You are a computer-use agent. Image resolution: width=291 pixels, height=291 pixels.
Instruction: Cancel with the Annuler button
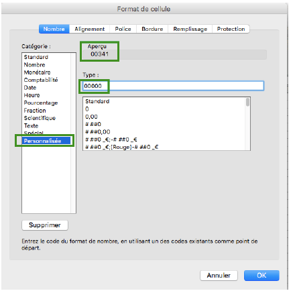219,276
